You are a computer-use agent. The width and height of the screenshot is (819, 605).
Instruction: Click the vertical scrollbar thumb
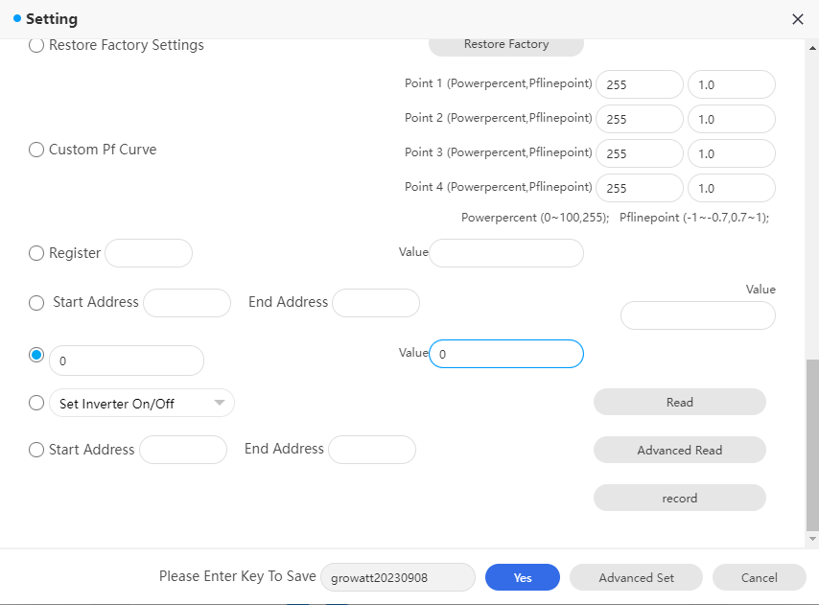(x=812, y=444)
